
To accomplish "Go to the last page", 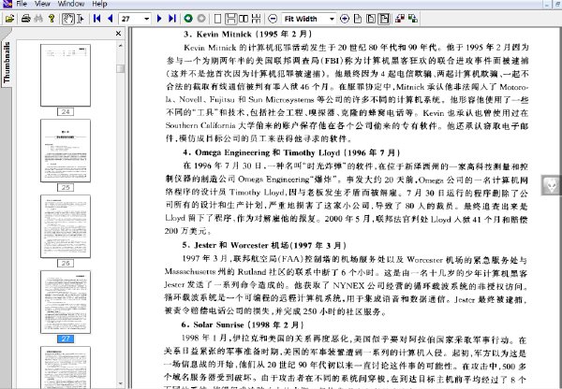I will click(x=172, y=19).
